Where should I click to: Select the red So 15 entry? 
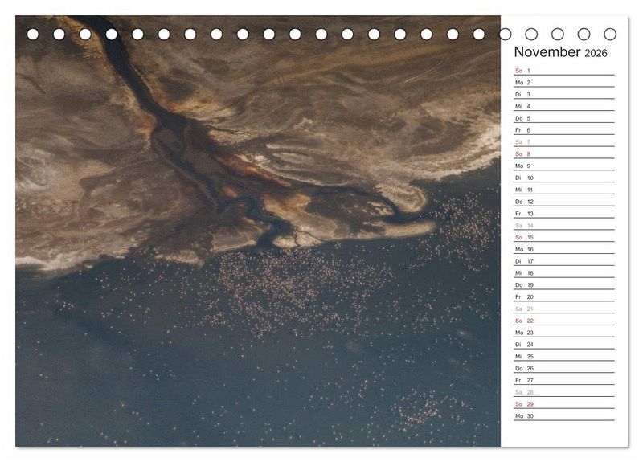563,238
